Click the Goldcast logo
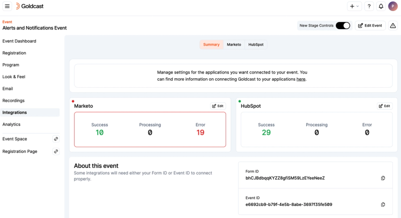 tap(31, 6)
